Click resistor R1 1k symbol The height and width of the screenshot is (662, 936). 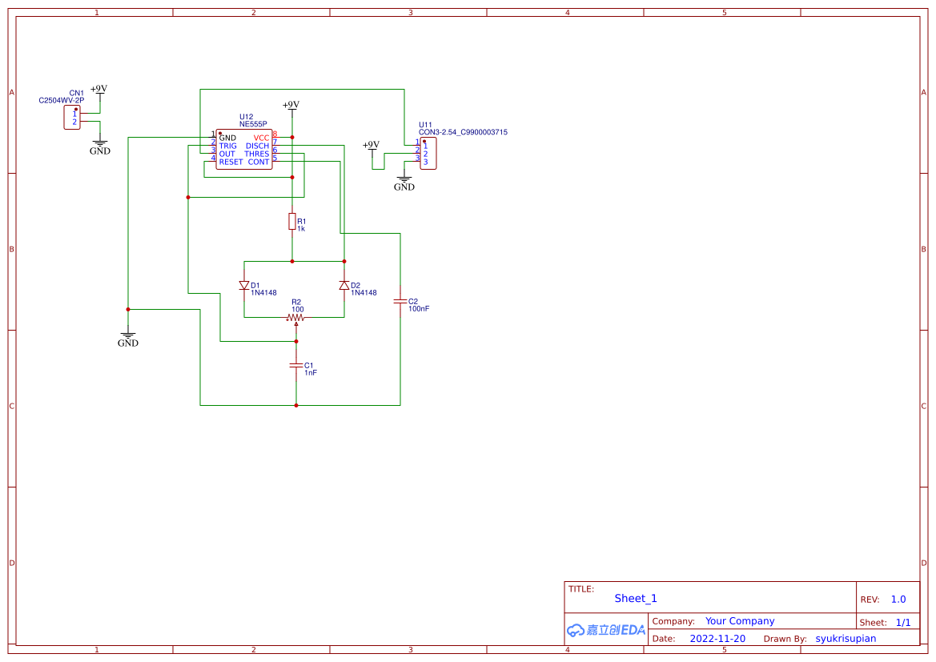(292, 223)
